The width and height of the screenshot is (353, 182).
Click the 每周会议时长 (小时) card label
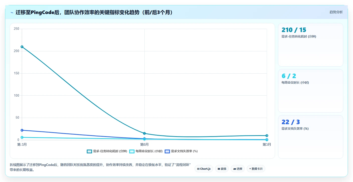[295, 83]
